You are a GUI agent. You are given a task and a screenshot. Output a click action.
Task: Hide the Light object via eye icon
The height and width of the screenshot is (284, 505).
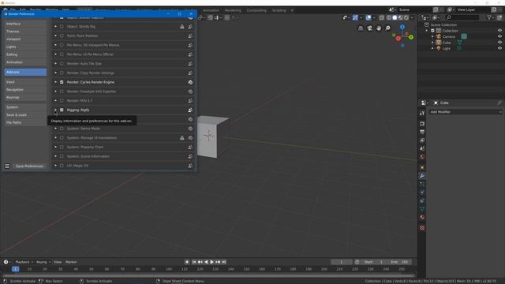pos(499,48)
